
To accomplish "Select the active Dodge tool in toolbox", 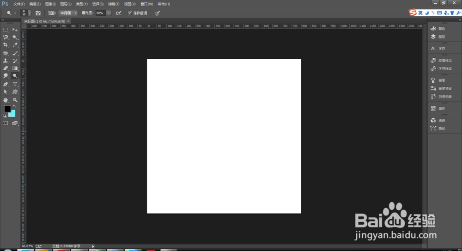I will pos(15,76).
